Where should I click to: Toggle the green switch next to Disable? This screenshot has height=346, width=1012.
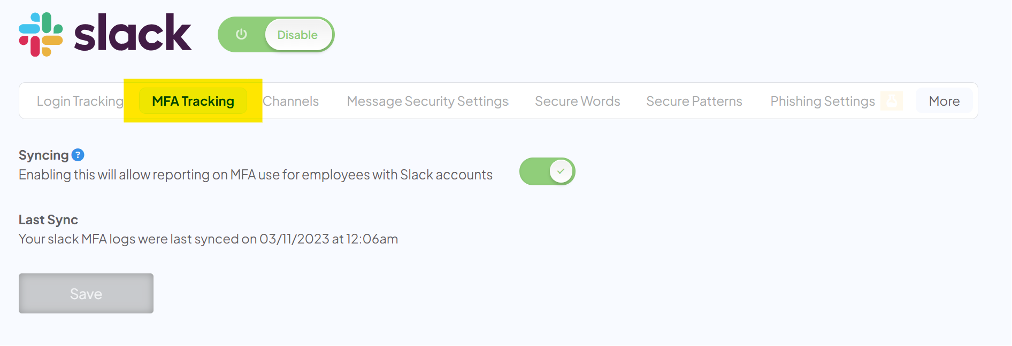tap(275, 34)
